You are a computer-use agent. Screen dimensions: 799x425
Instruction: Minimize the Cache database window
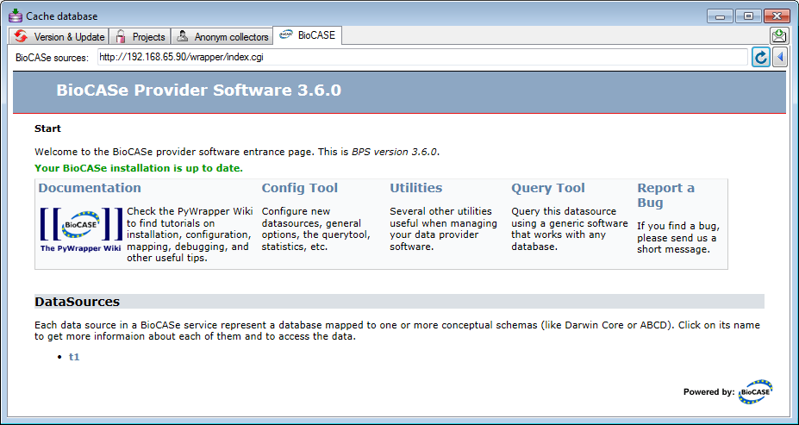click(x=720, y=16)
